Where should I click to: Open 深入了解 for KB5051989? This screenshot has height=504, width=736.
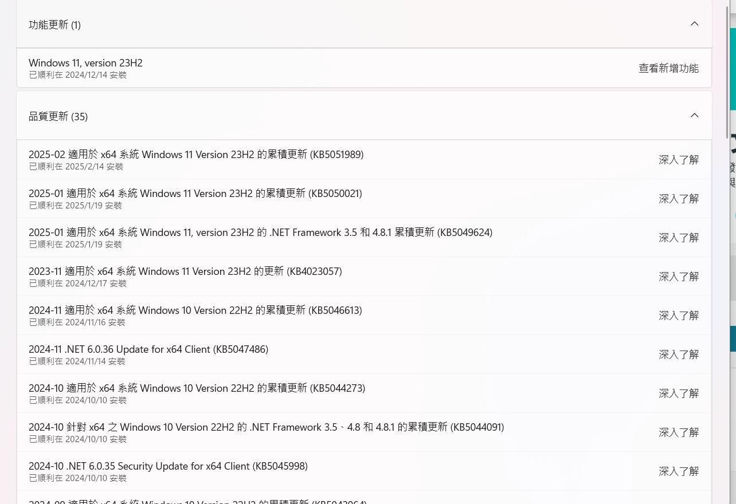pos(679,160)
